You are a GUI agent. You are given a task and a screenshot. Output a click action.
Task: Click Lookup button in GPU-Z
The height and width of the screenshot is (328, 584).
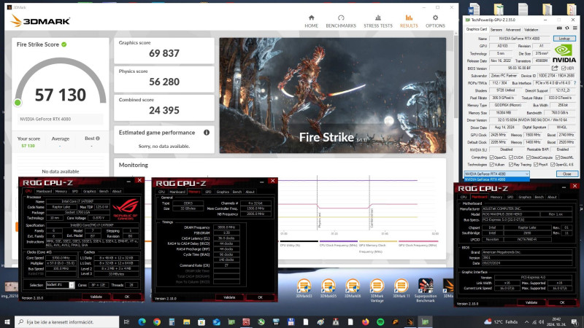click(564, 39)
